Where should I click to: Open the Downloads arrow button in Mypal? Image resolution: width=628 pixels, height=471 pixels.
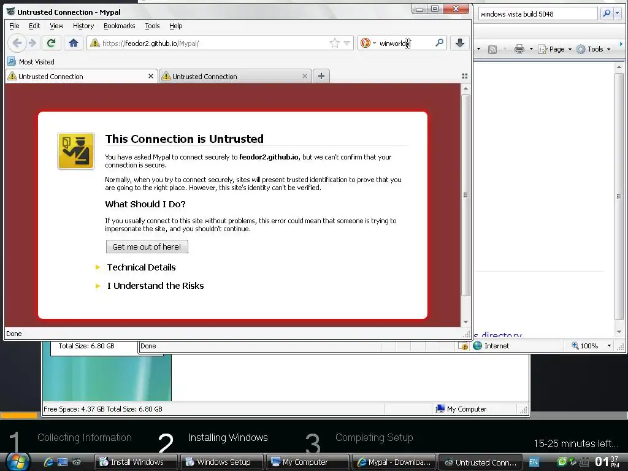(460, 43)
